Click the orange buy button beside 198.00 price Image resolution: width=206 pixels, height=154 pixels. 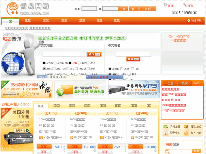coord(75,147)
